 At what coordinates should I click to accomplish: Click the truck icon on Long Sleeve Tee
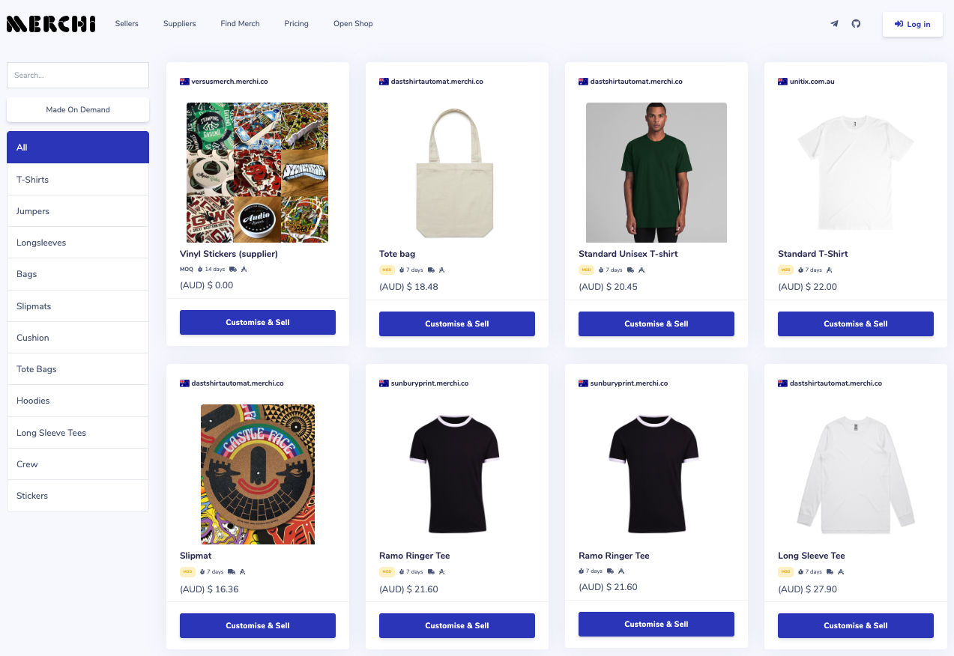coord(830,571)
